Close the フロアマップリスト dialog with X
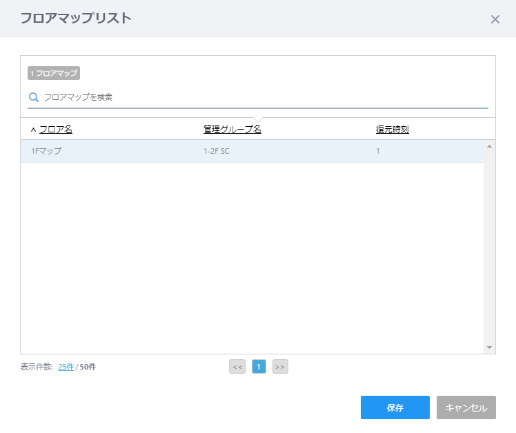 coord(495,19)
